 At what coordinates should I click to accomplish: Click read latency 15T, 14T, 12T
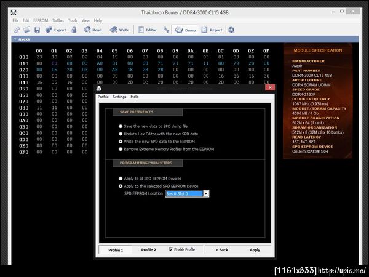point(304,142)
